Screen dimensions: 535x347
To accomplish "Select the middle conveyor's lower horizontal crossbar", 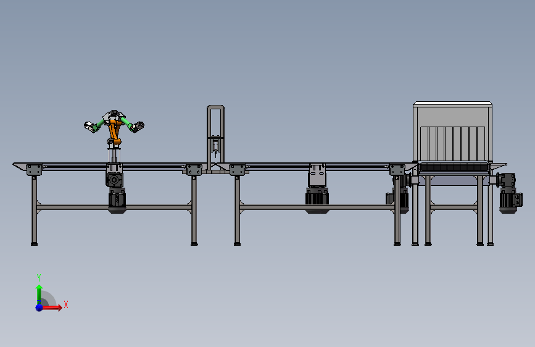I will 317,207.
